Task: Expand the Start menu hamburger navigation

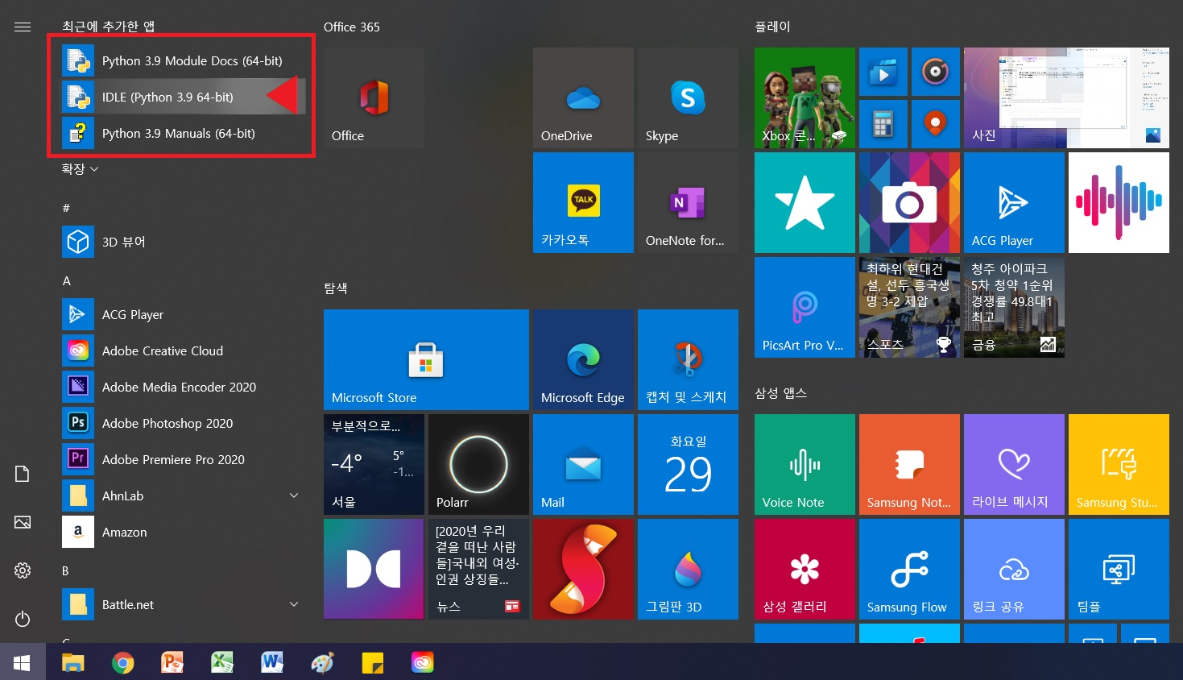Action: [23, 27]
